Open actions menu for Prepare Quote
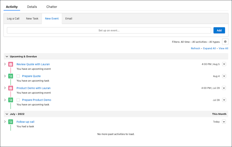The width and height of the screenshot is (232, 147). point(224,76)
